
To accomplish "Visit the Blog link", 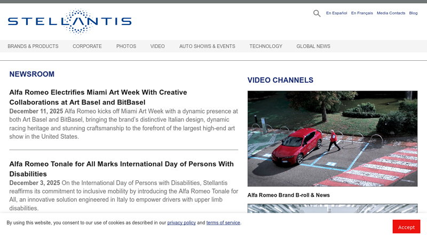I will 413,13.
